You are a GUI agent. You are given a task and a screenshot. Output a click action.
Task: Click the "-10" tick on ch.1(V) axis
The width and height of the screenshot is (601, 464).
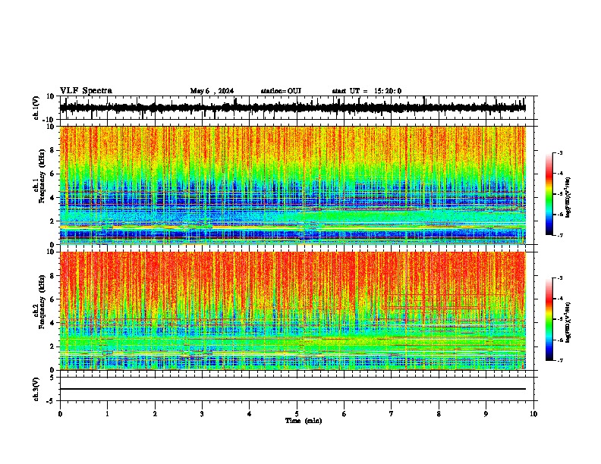49,120
